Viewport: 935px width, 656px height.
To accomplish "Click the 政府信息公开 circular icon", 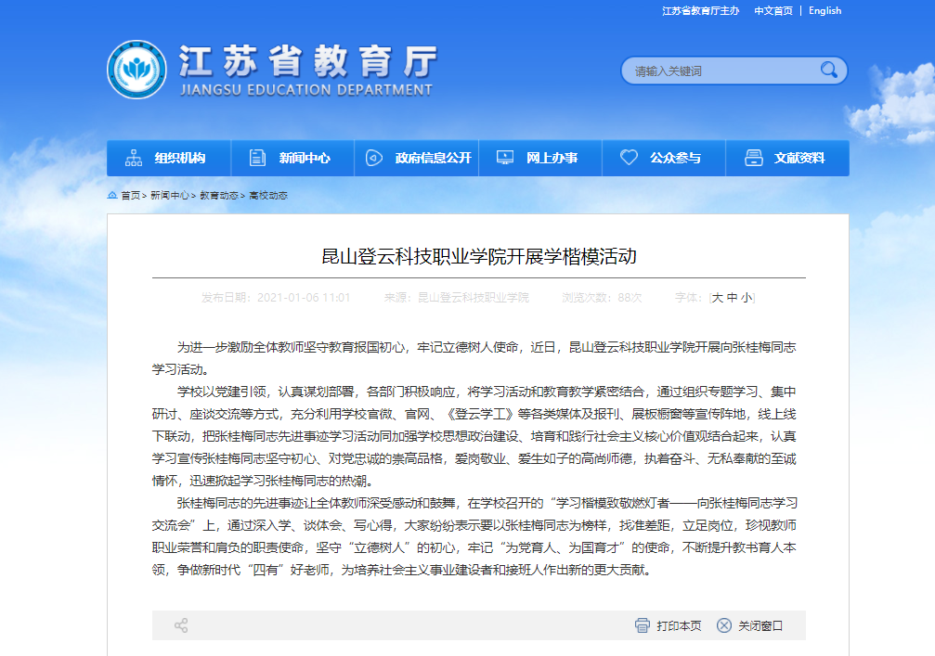I will [x=374, y=158].
